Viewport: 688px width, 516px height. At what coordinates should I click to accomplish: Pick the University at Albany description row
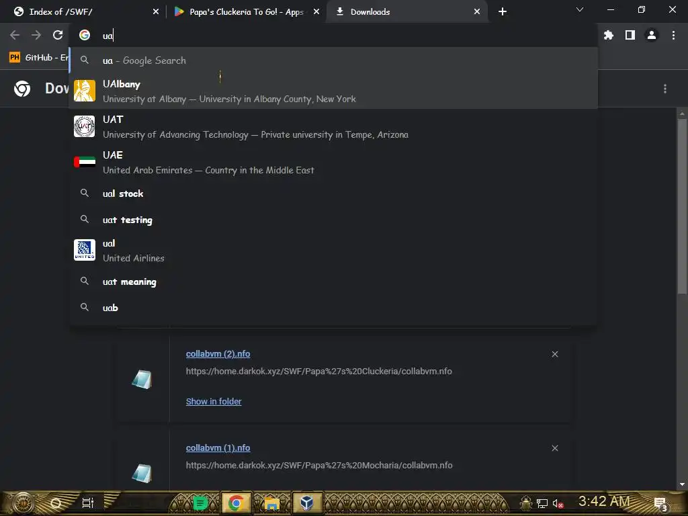[229, 99]
